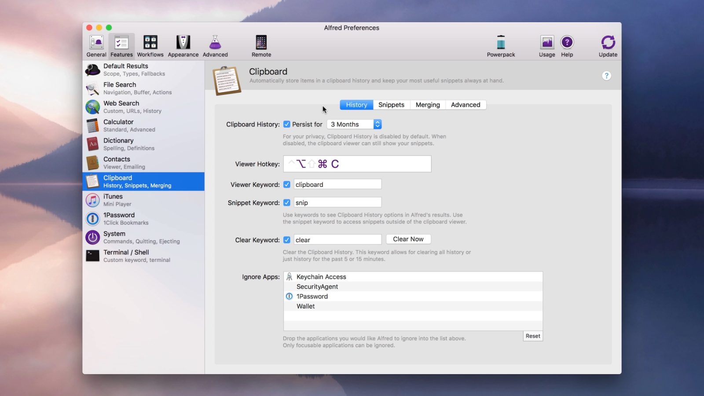
Task: Uncheck the Viewer Keyword checkbox
Action: pos(287,184)
